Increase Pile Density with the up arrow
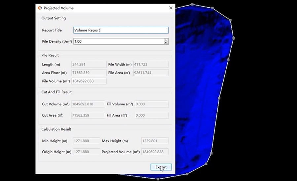The width and height of the screenshot is (297, 181). pos(166,40)
